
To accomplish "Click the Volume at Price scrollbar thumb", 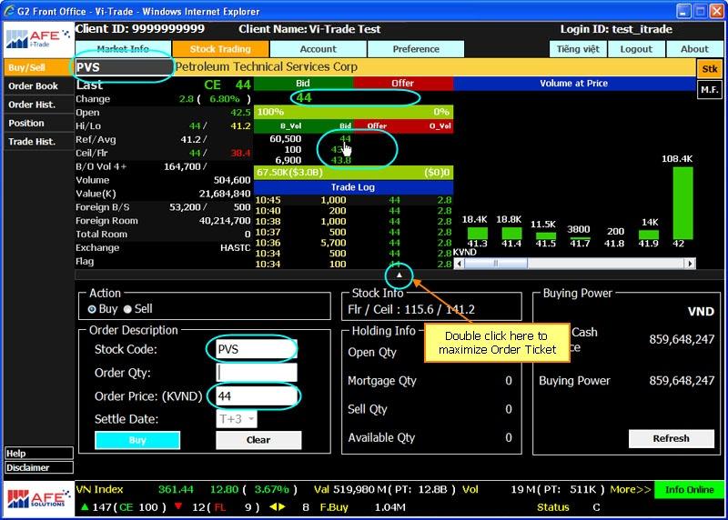I will click(496, 264).
